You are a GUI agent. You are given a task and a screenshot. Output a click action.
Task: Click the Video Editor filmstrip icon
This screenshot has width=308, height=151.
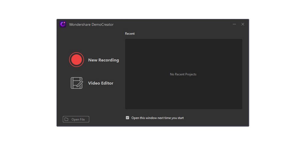(77, 83)
